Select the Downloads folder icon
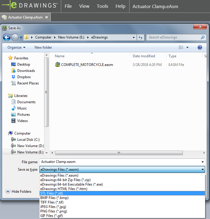This screenshot has width=210, height=219. click(x=13, y=71)
